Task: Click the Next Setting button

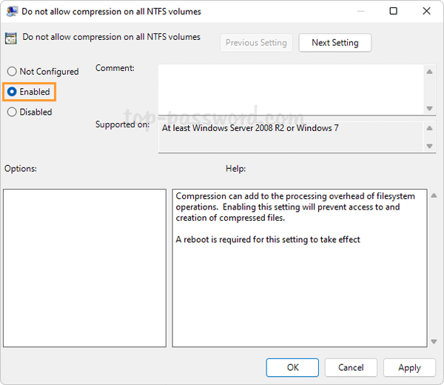Action: click(x=334, y=43)
